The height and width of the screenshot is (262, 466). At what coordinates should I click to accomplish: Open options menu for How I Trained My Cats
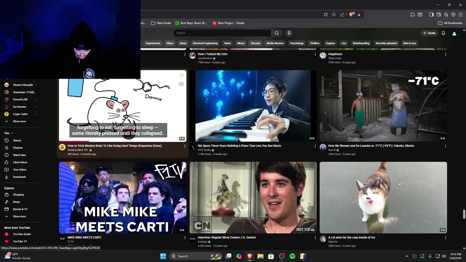click(x=315, y=55)
